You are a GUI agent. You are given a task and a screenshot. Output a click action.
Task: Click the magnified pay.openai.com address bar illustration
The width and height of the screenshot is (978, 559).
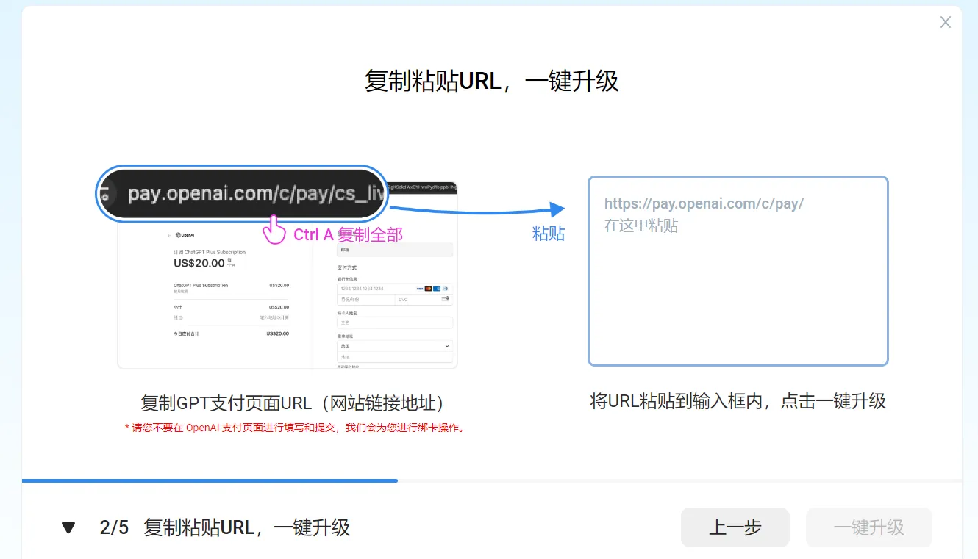(242, 194)
